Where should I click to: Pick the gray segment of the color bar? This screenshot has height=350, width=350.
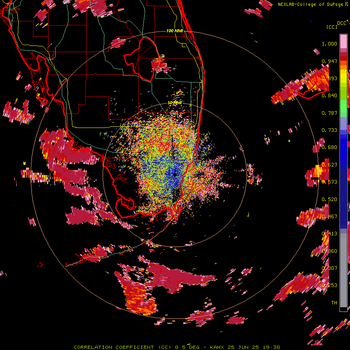(343, 270)
